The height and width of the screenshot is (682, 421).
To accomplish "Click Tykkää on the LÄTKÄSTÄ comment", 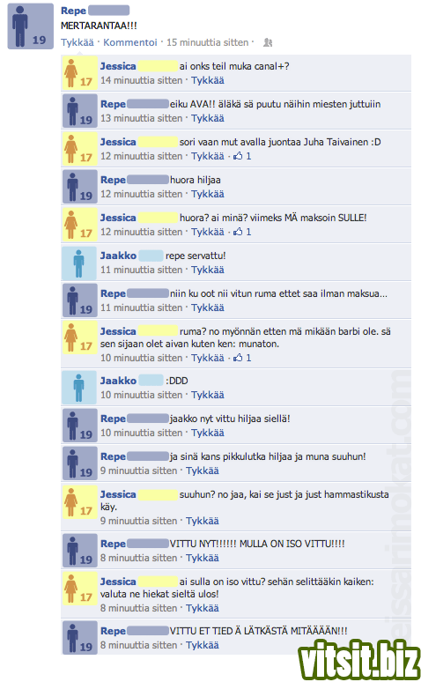I will 203,646.
